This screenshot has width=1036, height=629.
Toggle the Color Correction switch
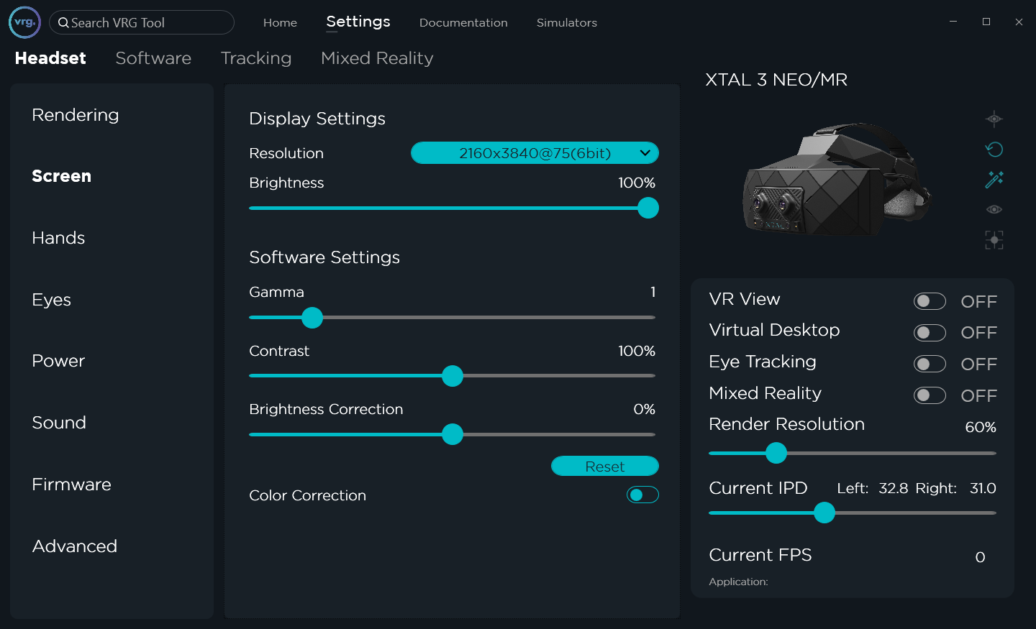pyautogui.click(x=642, y=495)
